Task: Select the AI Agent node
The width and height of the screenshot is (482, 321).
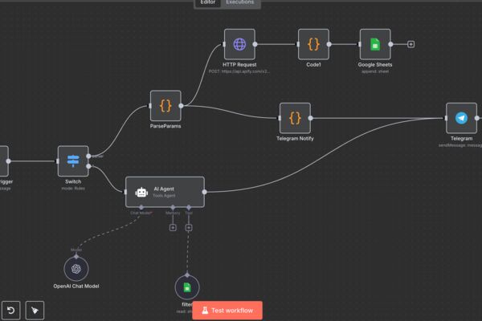Action: tap(165, 192)
